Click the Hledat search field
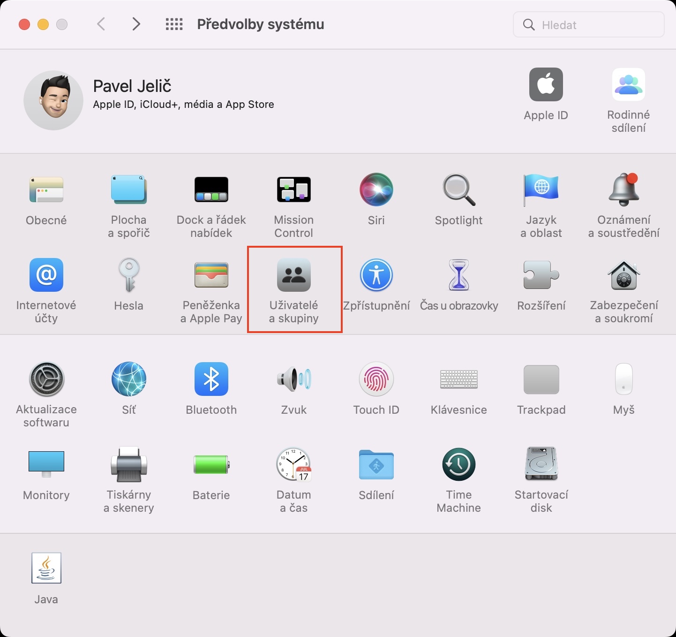The height and width of the screenshot is (637, 676). (589, 24)
